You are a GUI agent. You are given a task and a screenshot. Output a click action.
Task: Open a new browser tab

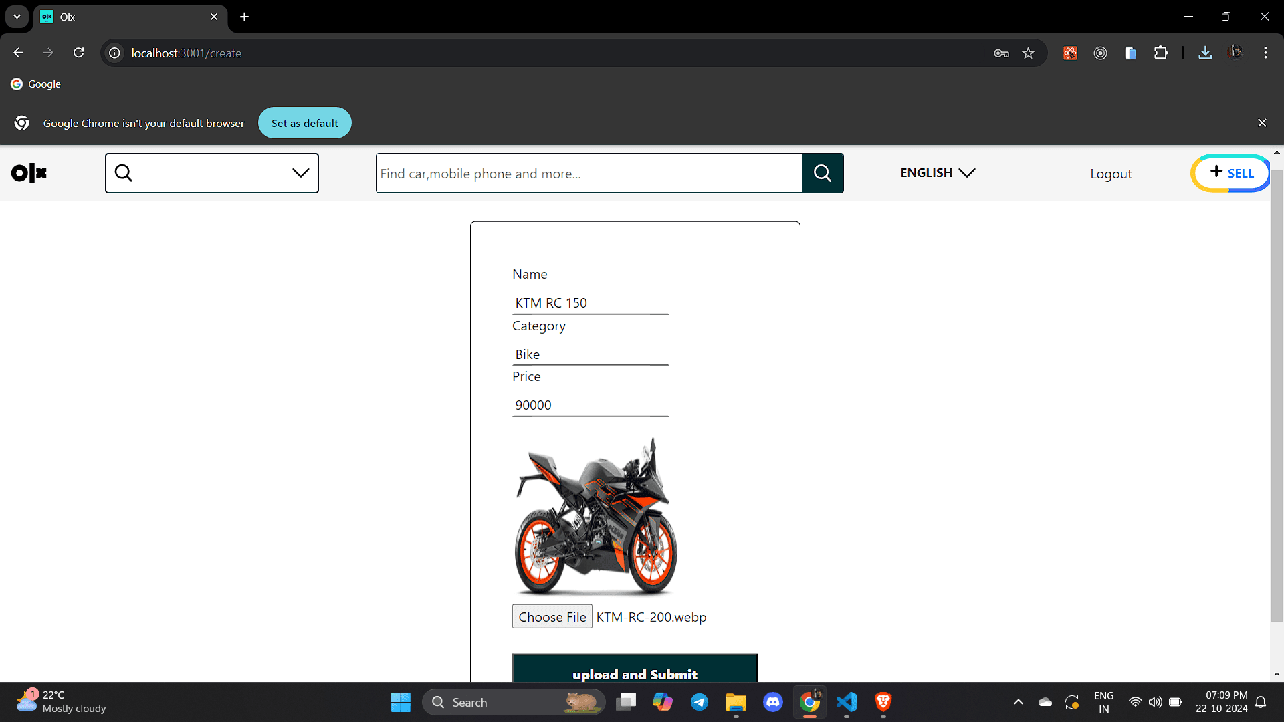tap(244, 17)
